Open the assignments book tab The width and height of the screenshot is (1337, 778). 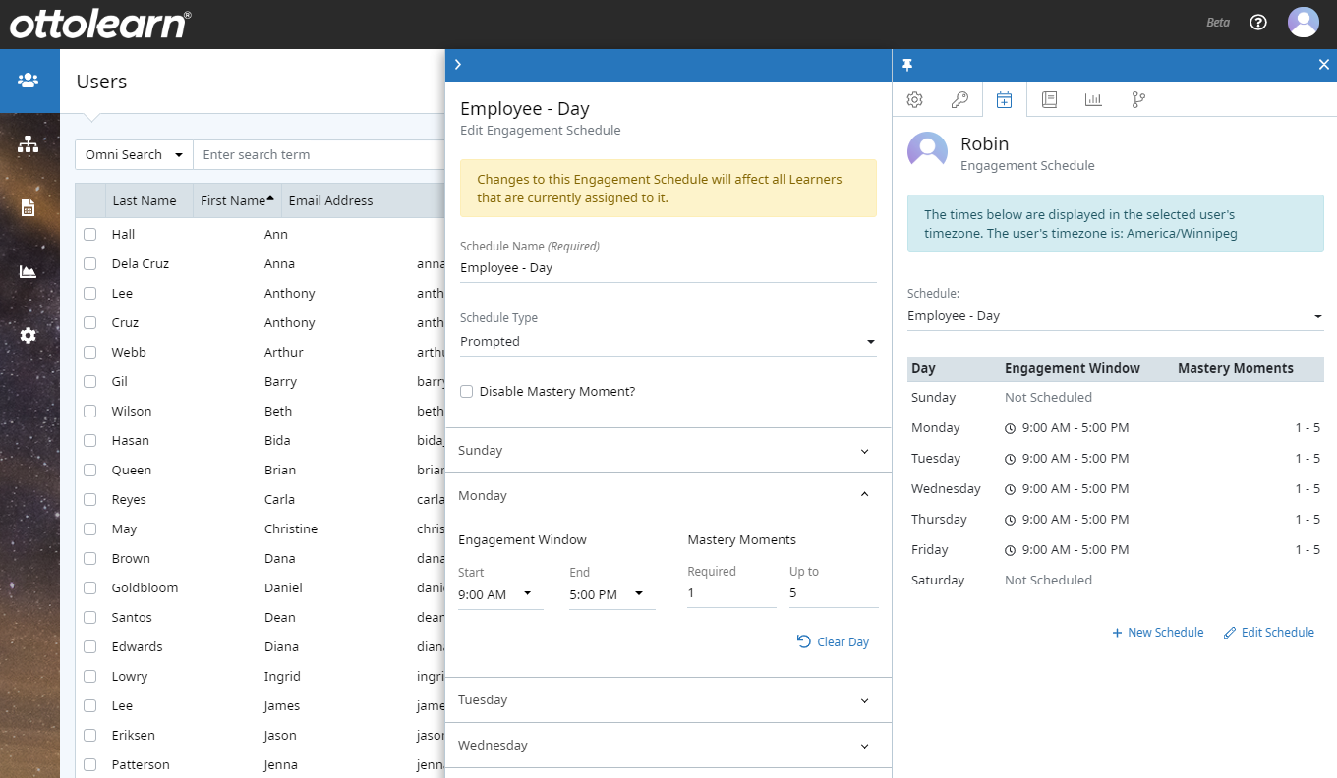pos(1049,99)
